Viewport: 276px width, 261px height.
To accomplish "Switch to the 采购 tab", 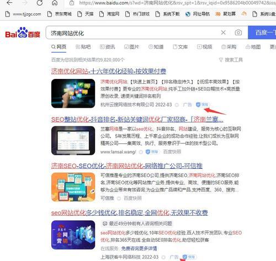I will (229, 47).
